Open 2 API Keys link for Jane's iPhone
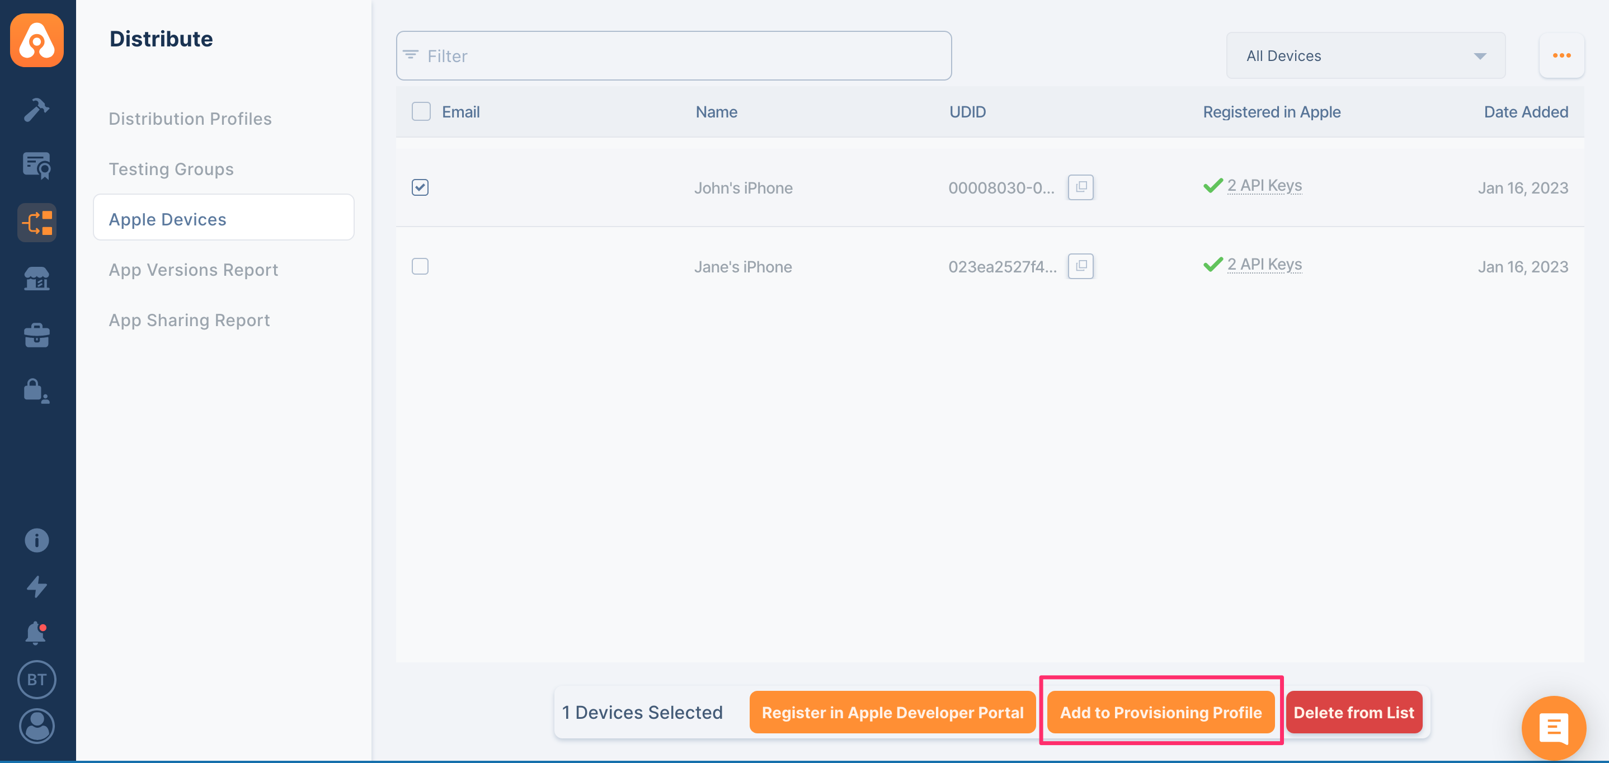 pyautogui.click(x=1264, y=264)
